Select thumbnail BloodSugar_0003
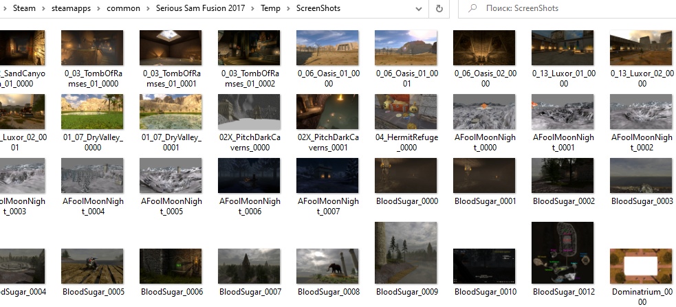Image resolution: width=676 pixels, height=307 pixels. (642, 176)
